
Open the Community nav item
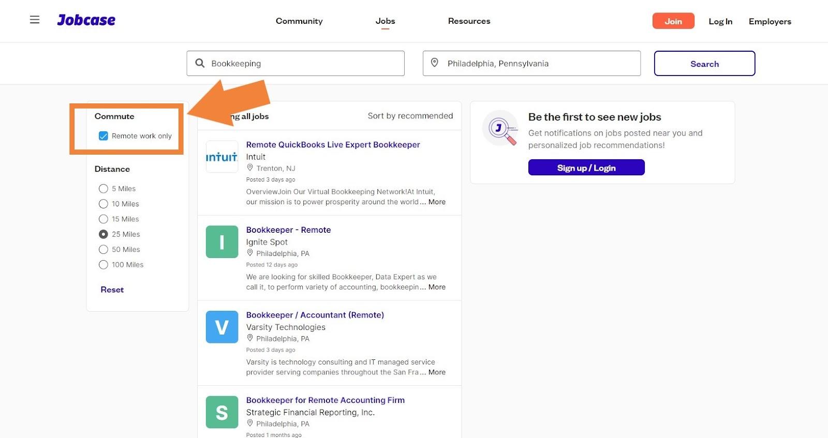click(299, 21)
